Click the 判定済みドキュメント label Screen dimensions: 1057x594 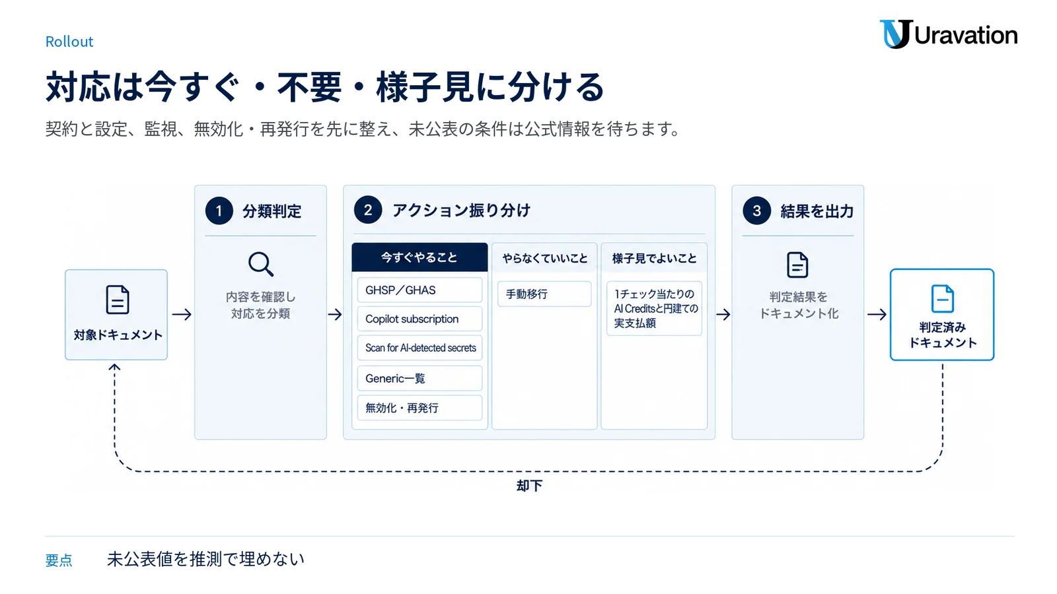coord(942,335)
